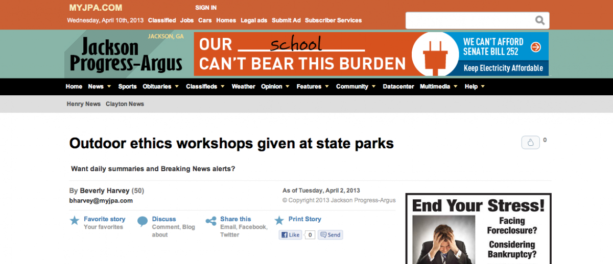Image resolution: width=613 pixels, height=264 pixels.
Task: Open the Datacenter menu item
Action: [x=398, y=87]
